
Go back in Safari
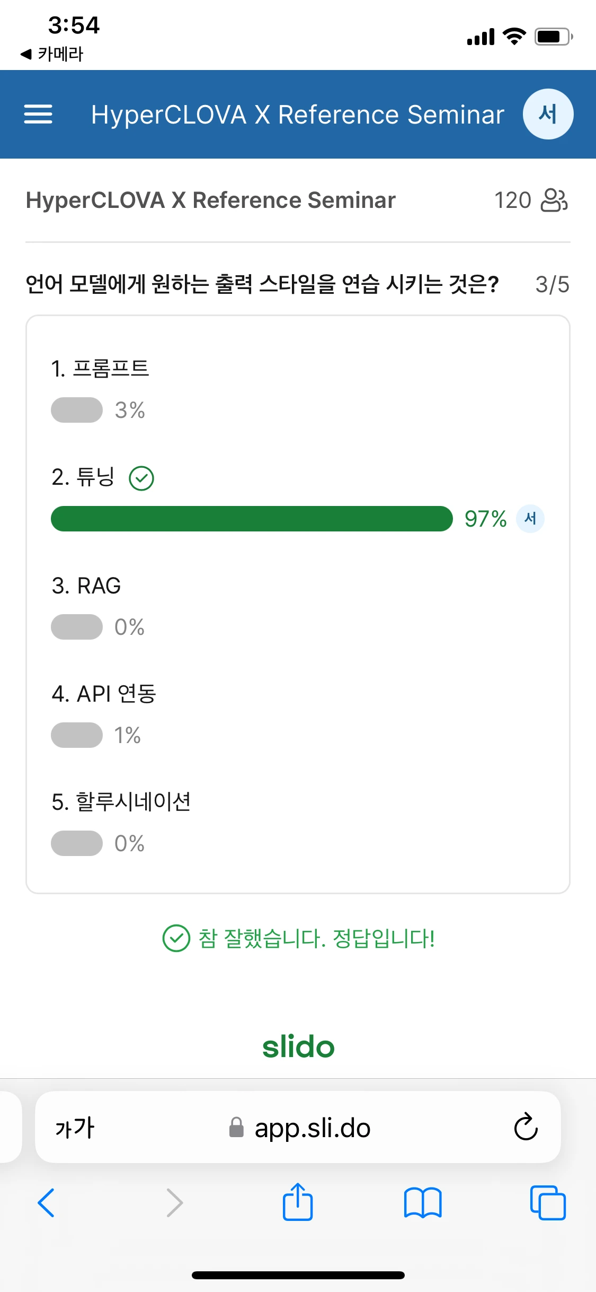point(47,1202)
